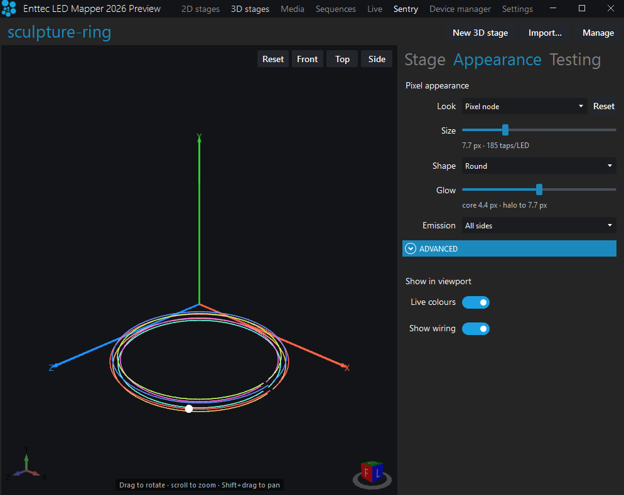Open the Media menu
This screenshot has height=495, width=624.
click(292, 9)
